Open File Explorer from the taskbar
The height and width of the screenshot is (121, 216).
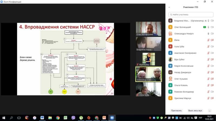[50, 118]
